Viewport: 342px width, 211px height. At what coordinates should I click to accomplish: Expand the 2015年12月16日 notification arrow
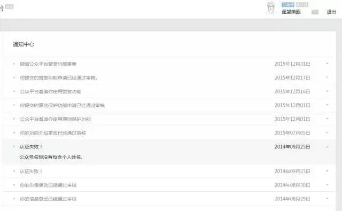click(327, 91)
